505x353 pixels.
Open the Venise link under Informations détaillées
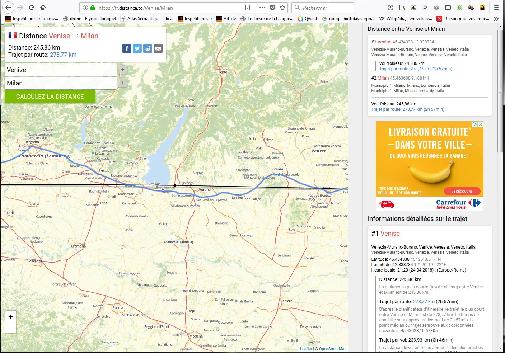point(390,234)
